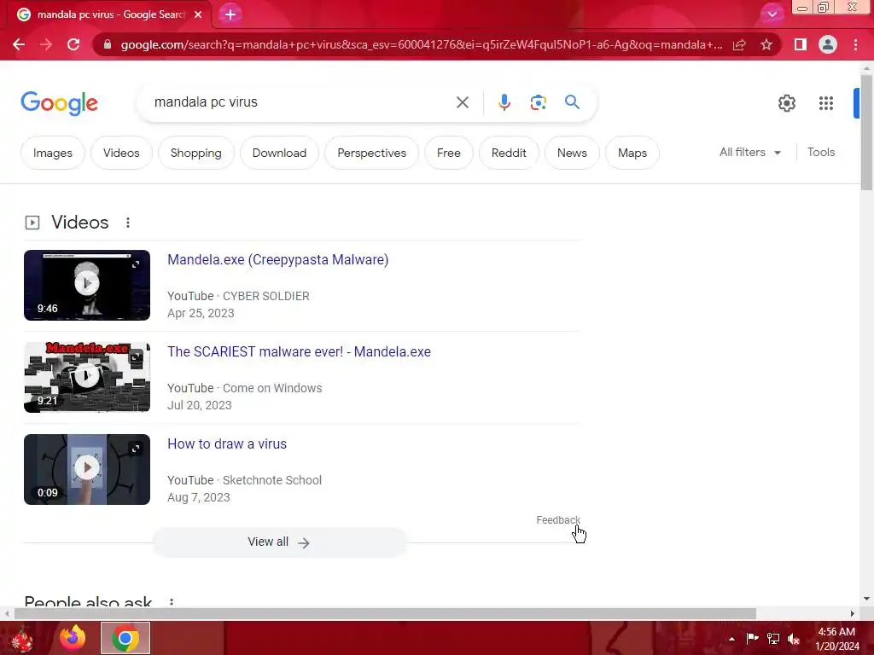Open the tab search dropdown arrow

click(772, 14)
